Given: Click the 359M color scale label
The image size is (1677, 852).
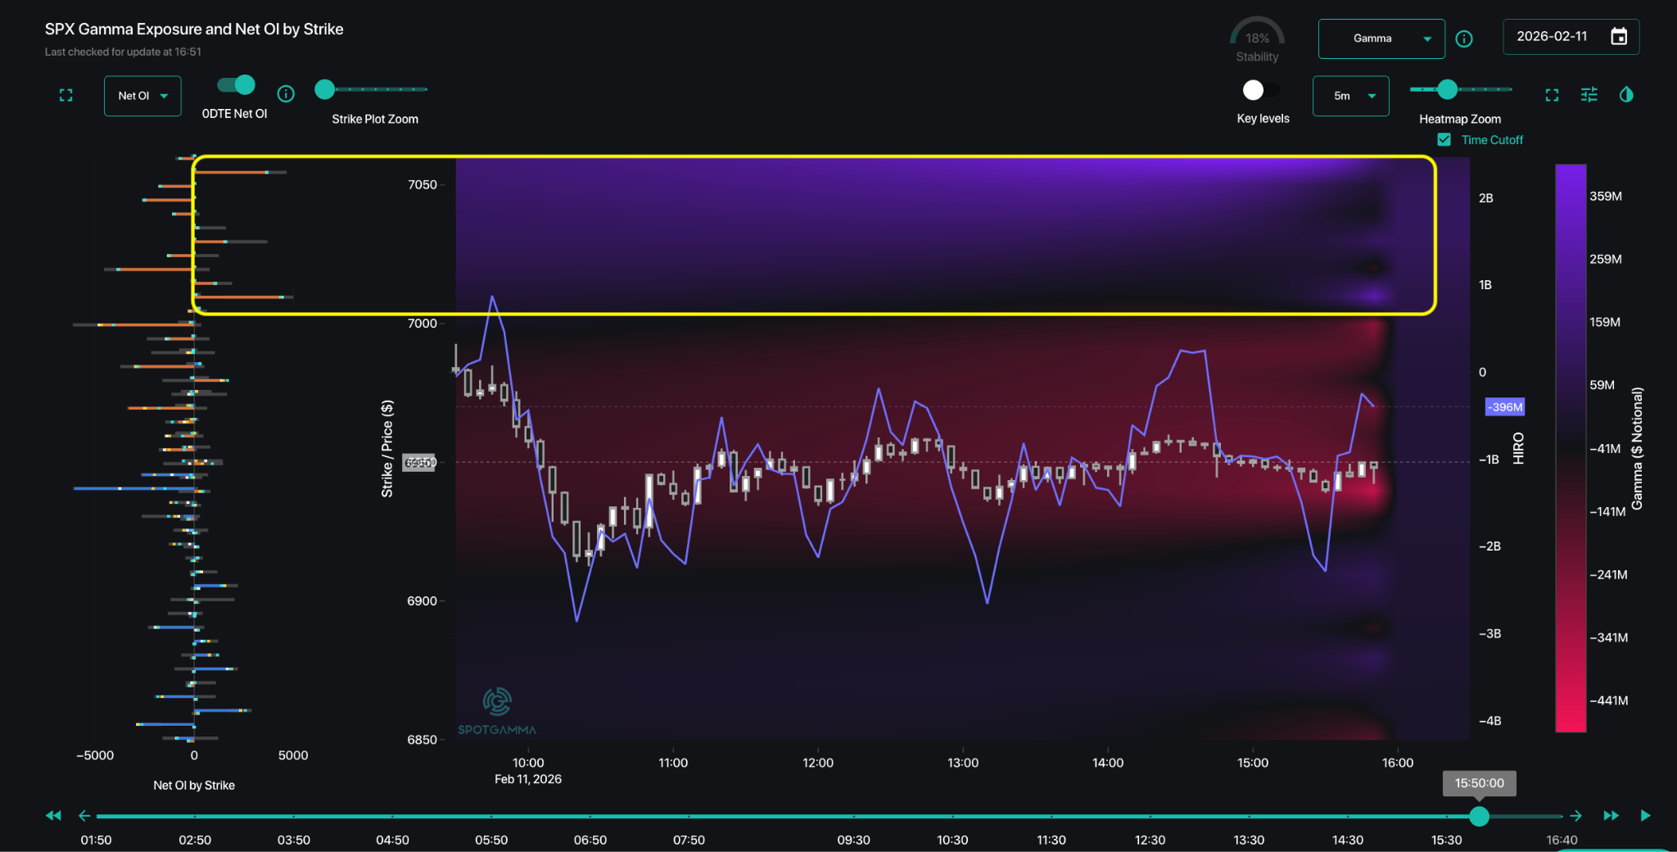Looking at the screenshot, I should point(1606,197).
